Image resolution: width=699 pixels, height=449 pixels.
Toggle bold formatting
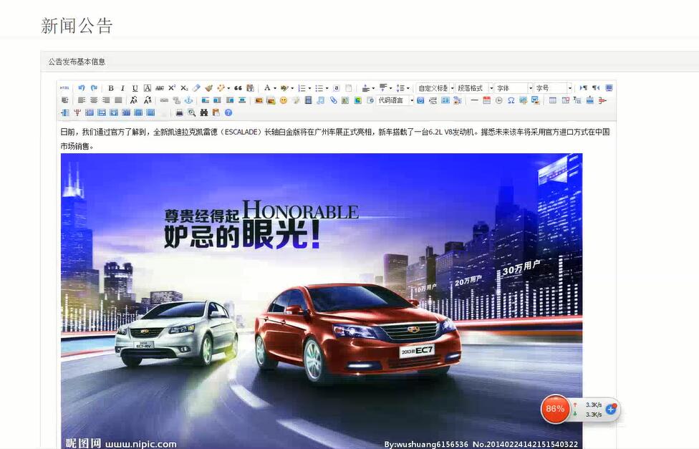click(111, 87)
